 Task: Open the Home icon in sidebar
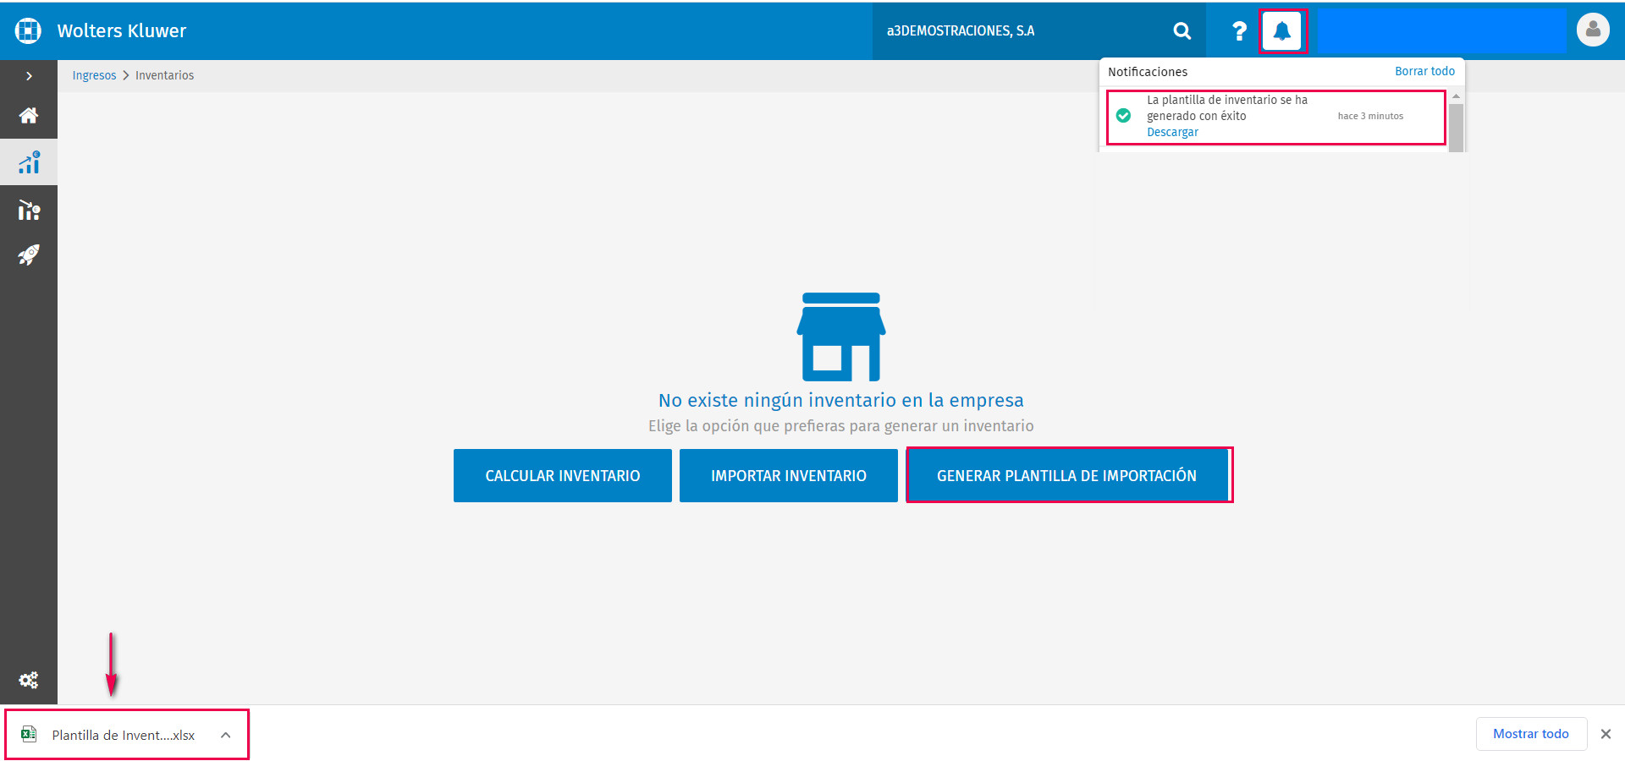click(29, 115)
